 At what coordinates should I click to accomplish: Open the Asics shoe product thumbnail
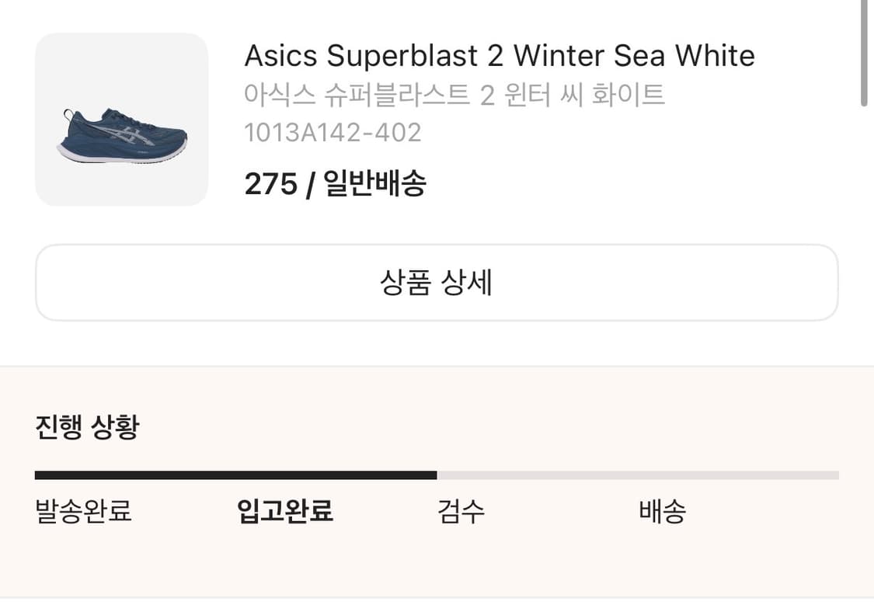pos(121,119)
